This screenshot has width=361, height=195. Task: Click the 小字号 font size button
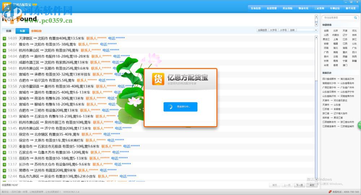[283, 30]
